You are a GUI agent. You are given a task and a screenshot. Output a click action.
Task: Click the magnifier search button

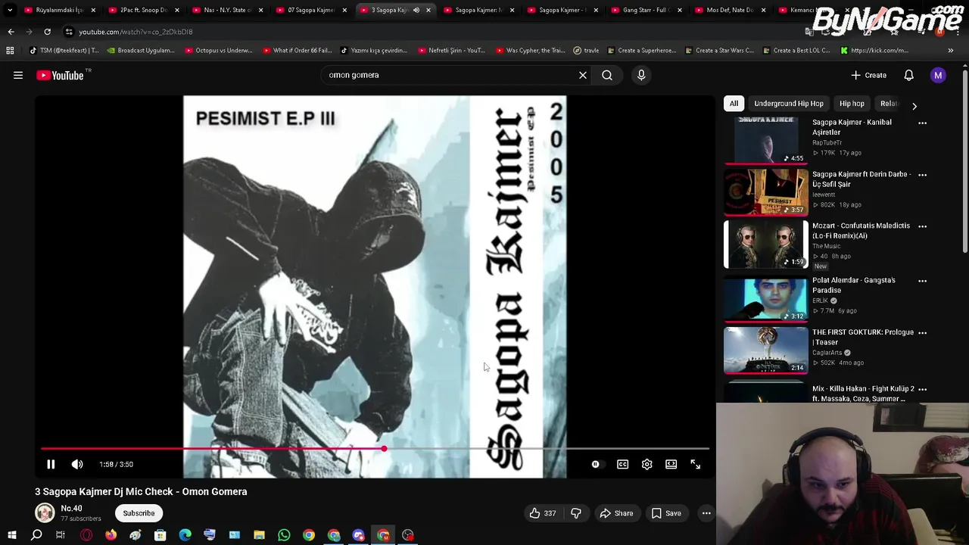click(x=607, y=75)
